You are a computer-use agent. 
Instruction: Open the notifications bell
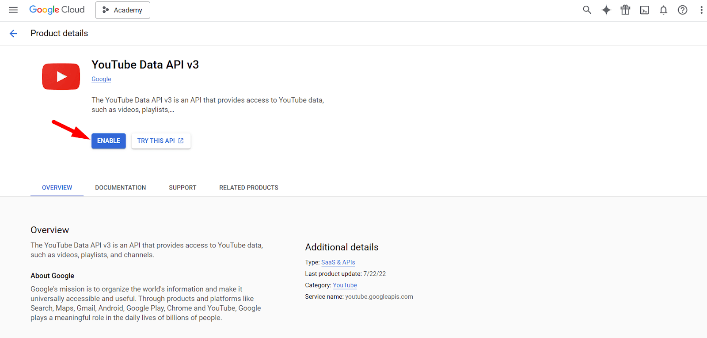tap(663, 10)
